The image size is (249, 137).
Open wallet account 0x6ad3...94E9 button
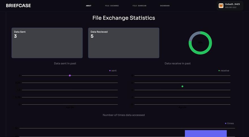click(230, 6)
